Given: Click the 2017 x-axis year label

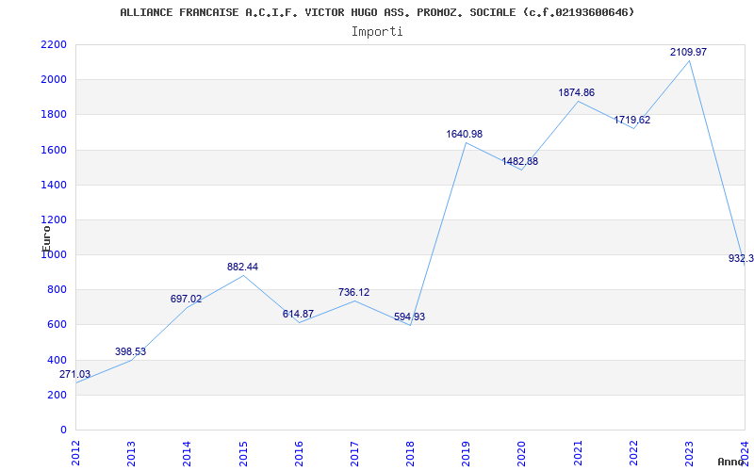Looking at the screenshot, I should (x=355, y=453).
